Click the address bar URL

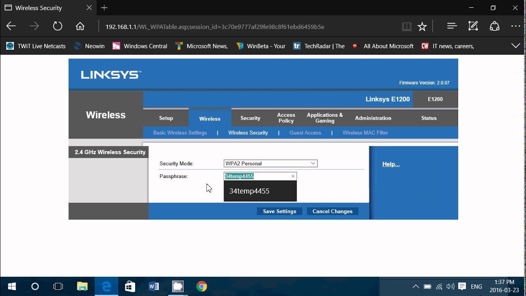pos(215,27)
